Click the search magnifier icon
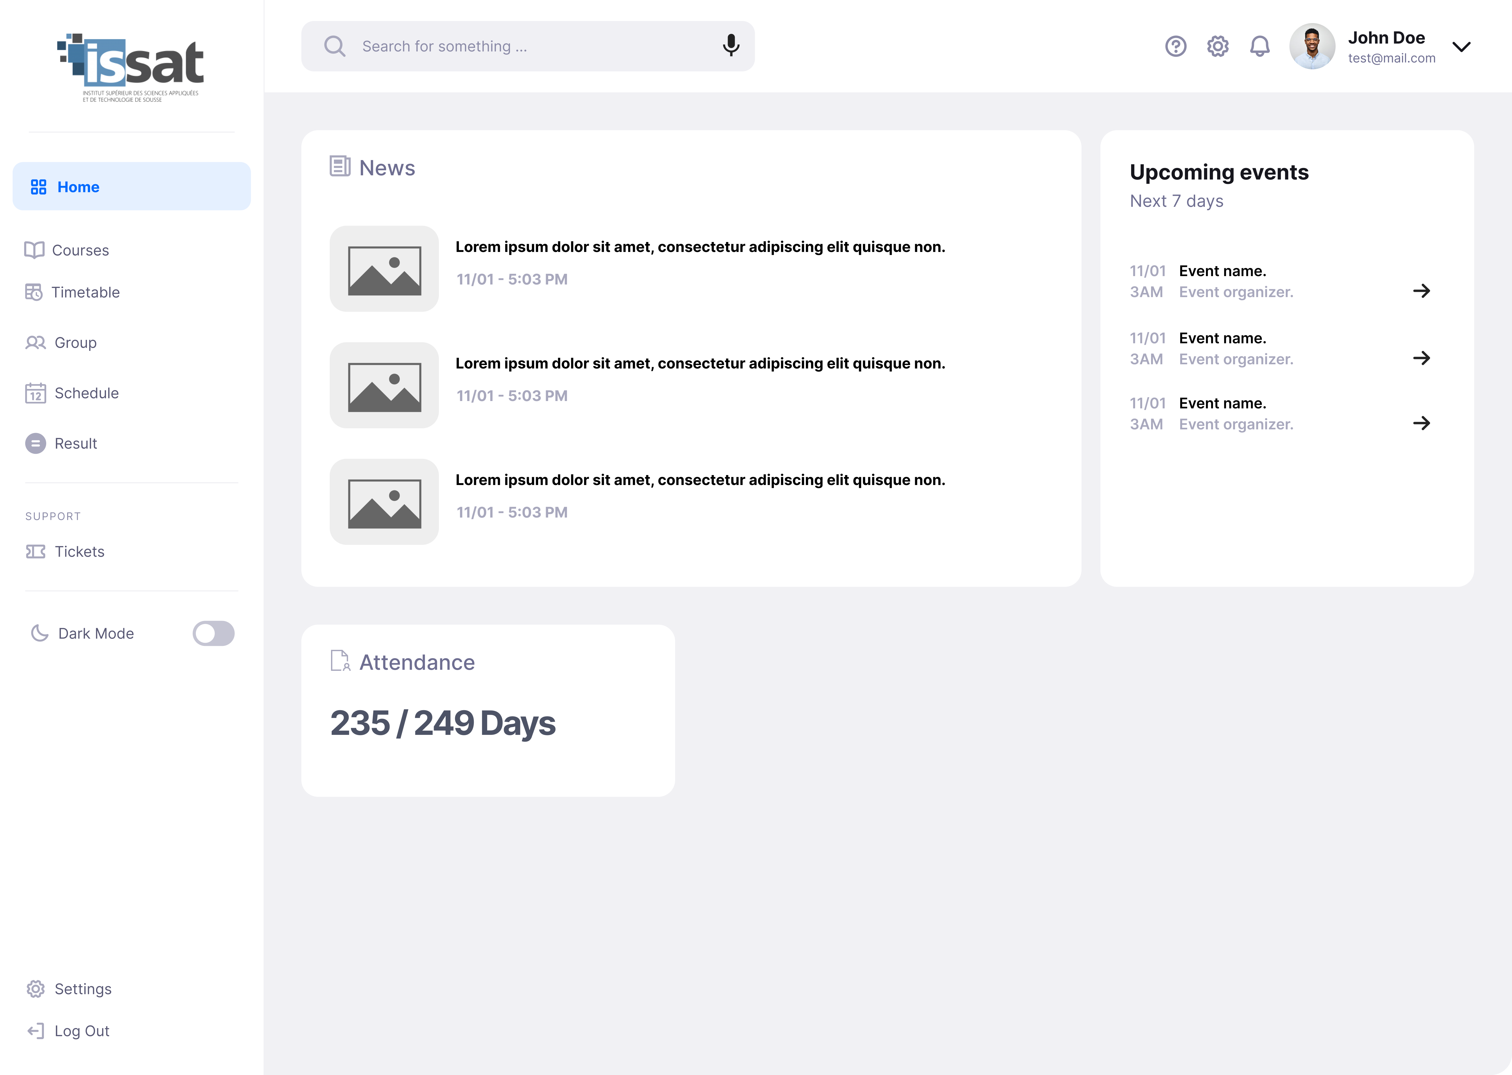 [335, 46]
